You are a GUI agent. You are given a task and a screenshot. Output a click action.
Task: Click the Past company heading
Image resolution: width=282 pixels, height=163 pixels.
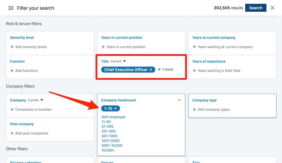(x=22, y=124)
